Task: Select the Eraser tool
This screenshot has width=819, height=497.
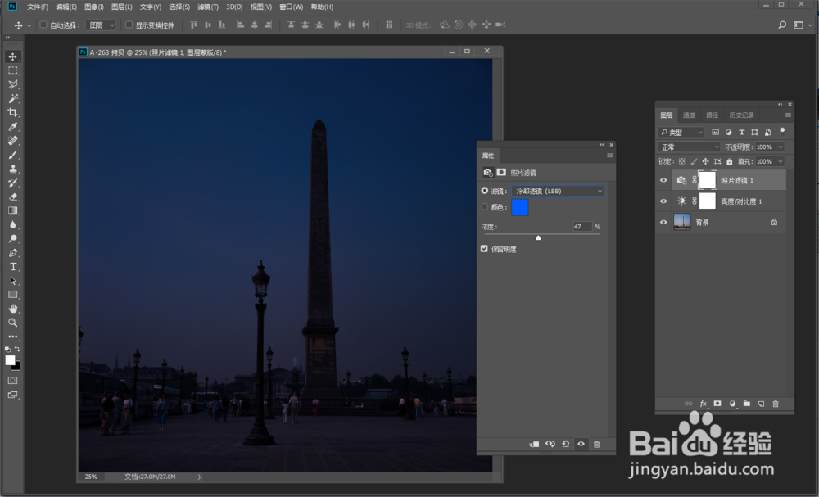Action: tap(13, 197)
